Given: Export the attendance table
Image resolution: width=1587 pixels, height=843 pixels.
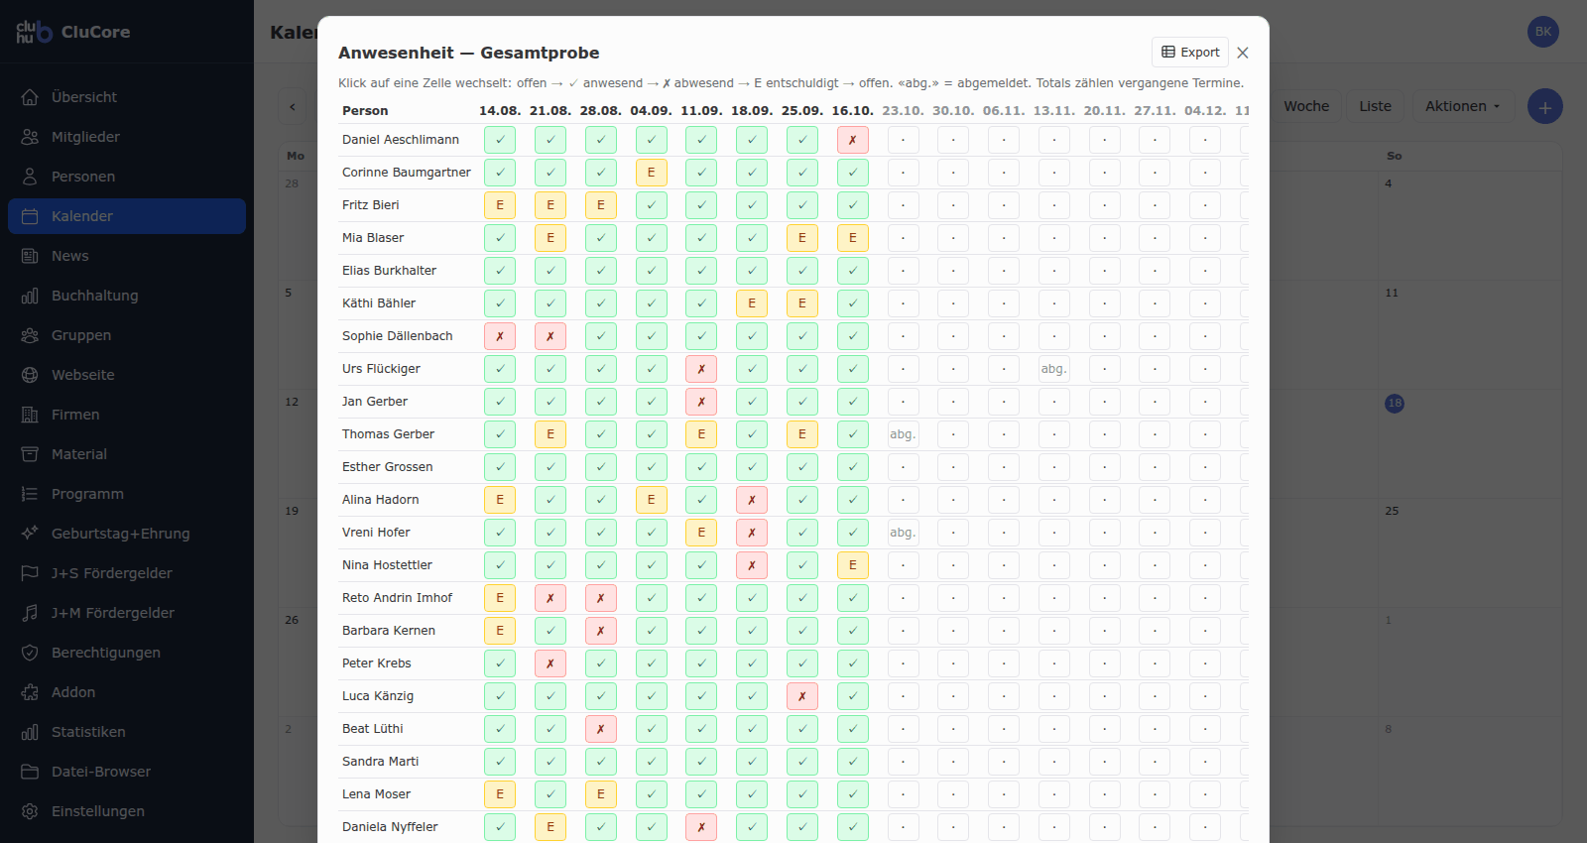Looking at the screenshot, I should (x=1190, y=53).
